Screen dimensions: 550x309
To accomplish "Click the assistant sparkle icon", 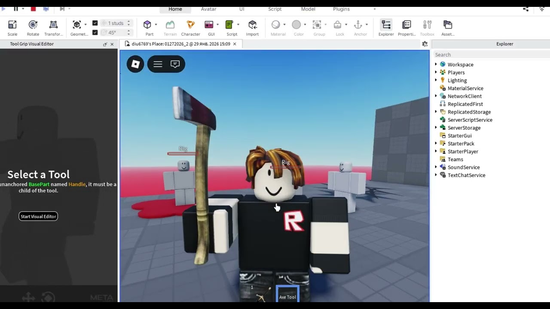I will point(542,9).
